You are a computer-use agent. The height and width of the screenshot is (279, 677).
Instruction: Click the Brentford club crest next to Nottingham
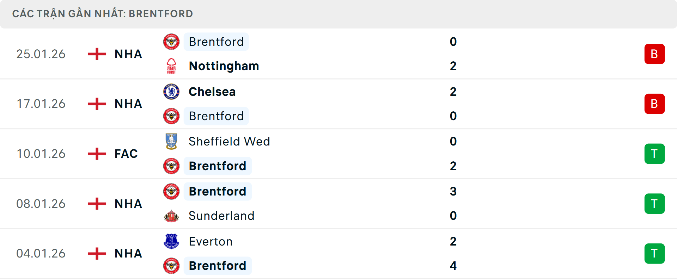[171, 42]
